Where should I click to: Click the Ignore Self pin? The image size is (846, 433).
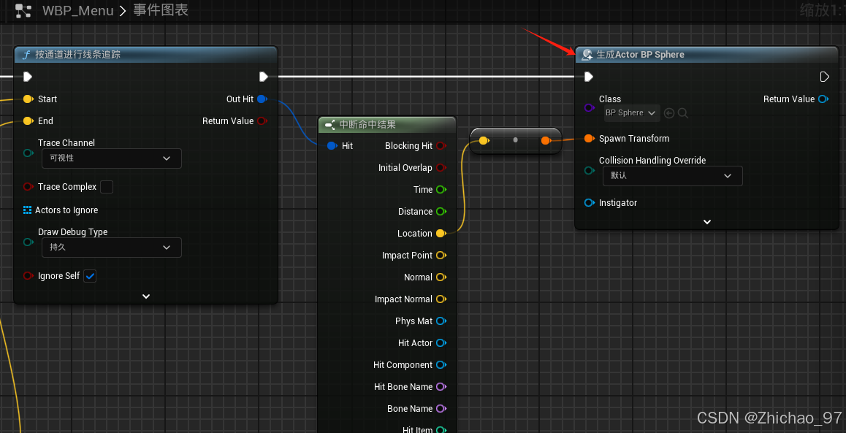coord(28,275)
